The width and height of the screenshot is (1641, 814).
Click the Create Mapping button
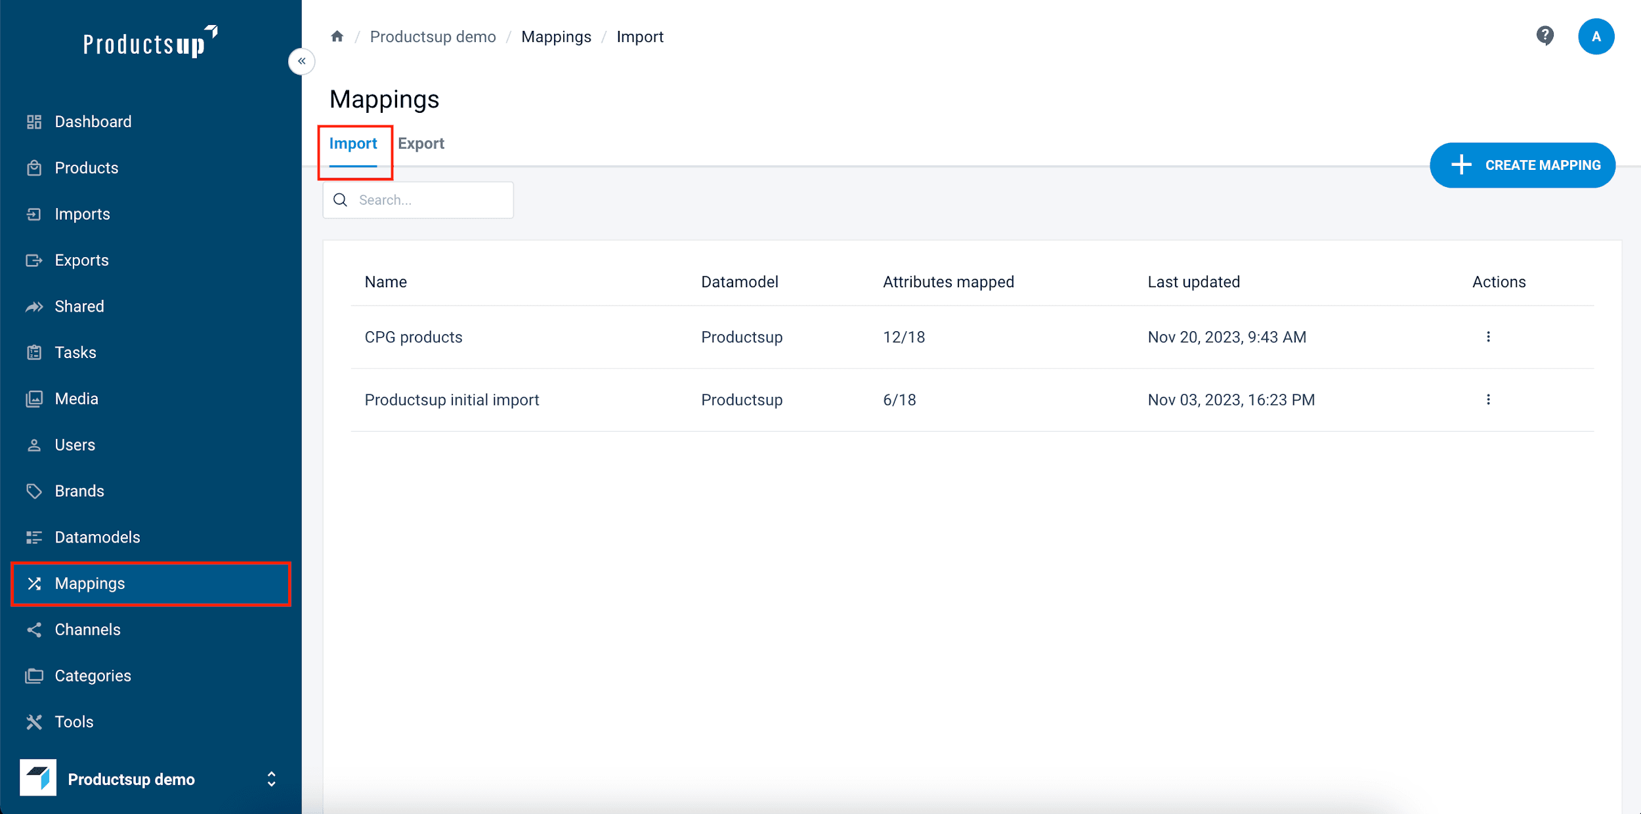click(1522, 165)
